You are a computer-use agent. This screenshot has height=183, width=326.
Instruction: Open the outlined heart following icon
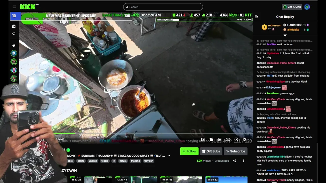point(14,34)
